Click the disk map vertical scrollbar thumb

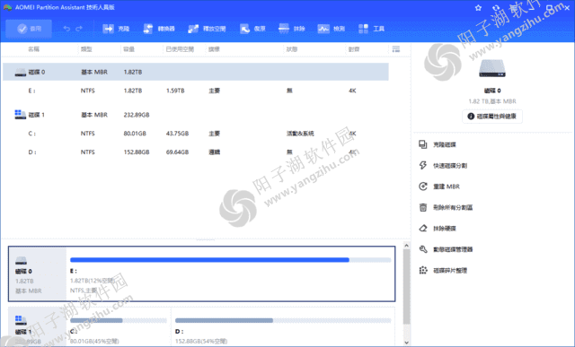click(x=406, y=287)
